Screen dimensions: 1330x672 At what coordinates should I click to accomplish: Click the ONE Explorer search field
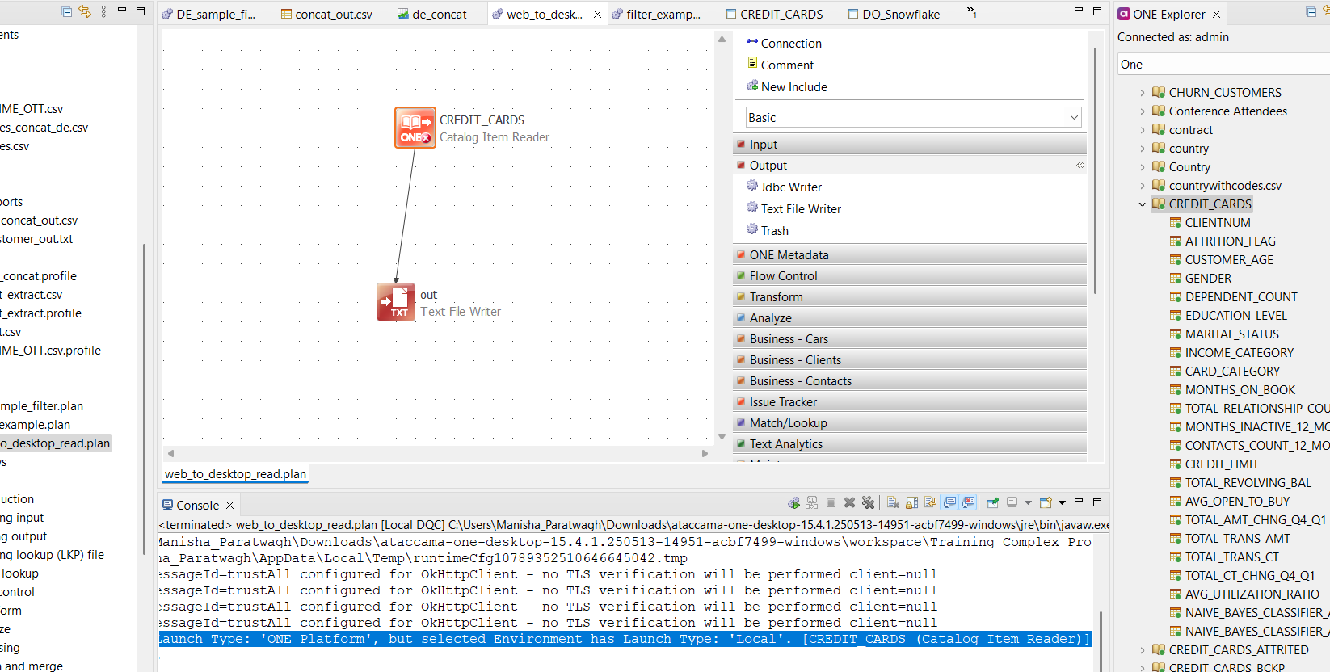(x=1223, y=65)
